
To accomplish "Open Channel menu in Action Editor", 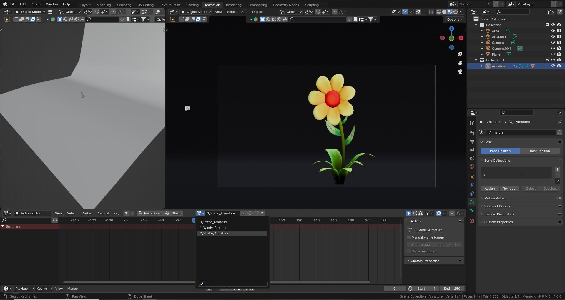I will pos(103,213).
